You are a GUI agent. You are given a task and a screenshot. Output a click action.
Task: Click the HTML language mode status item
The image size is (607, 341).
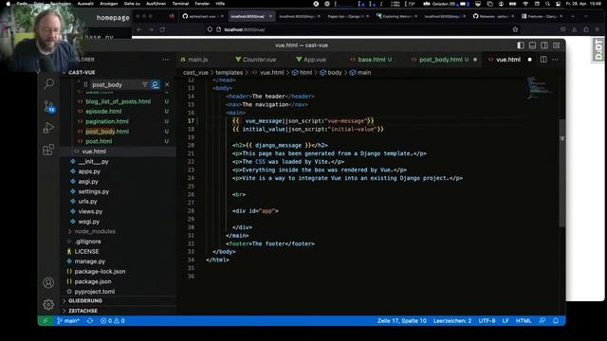pyautogui.click(x=524, y=321)
